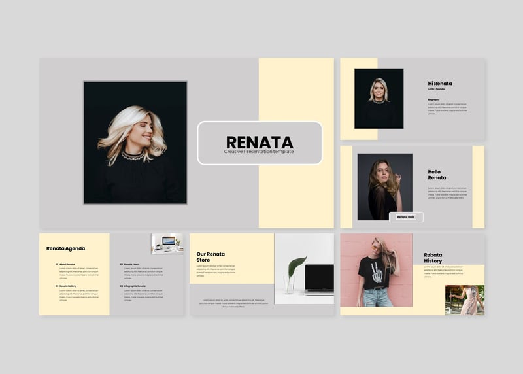Select the woman against the pink wall photo

pyautogui.click(x=377, y=270)
